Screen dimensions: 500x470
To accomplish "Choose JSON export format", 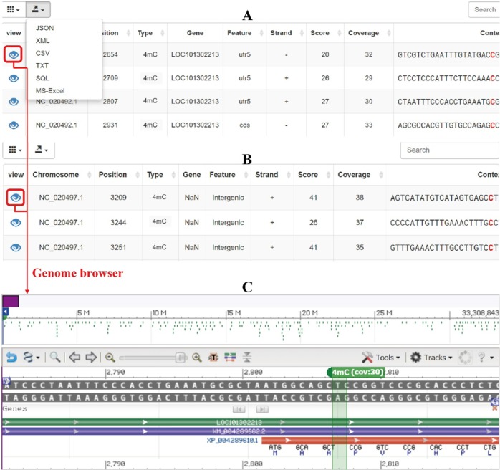I will click(x=44, y=28).
